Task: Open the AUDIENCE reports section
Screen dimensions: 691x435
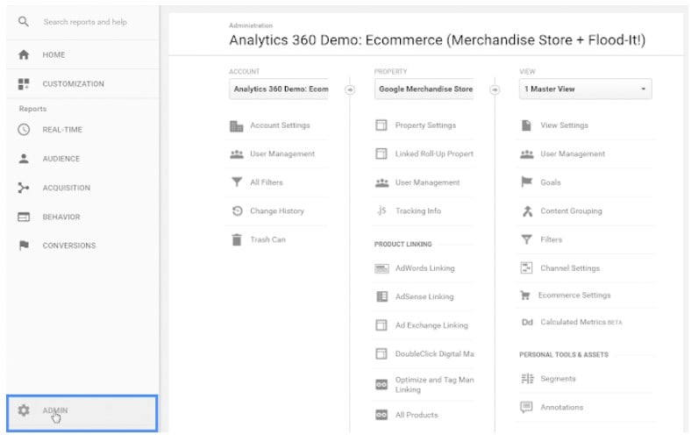Action: click(61, 159)
